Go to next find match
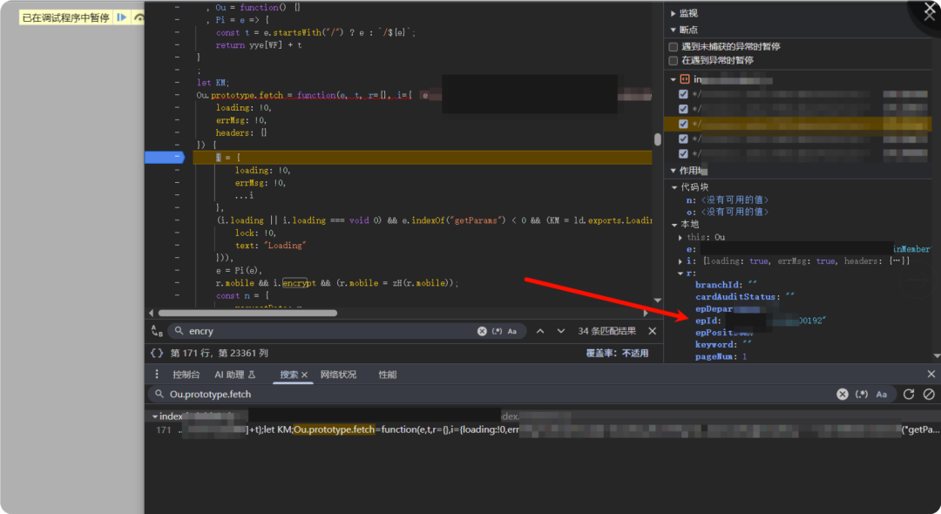The image size is (941, 514). 560,331
